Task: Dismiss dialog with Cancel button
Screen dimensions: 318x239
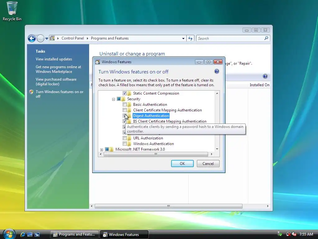Action: pyautogui.click(x=208, y=164)
